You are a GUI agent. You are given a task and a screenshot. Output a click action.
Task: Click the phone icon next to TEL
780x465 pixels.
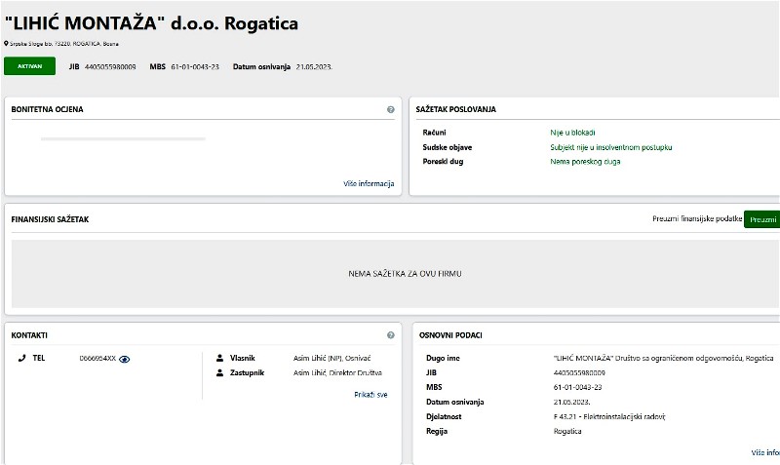21,358
